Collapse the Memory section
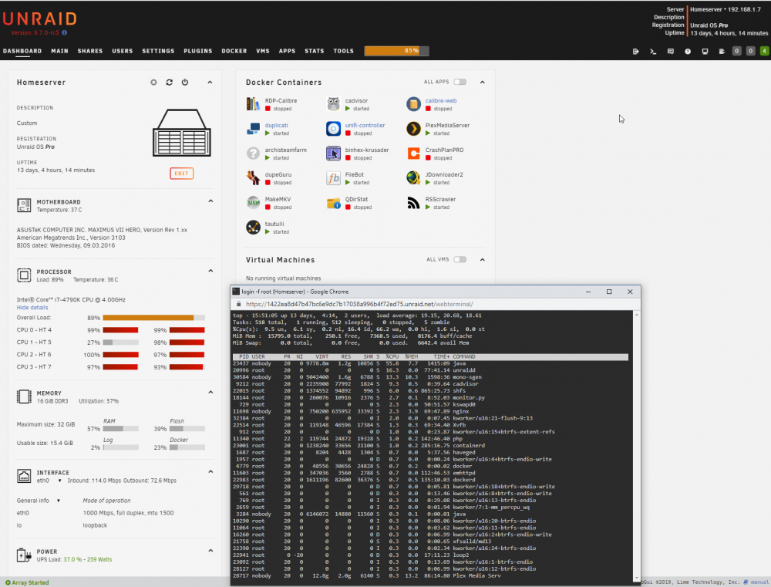Image resolution: width=771 pixels, height=587 pixels. (x=210, y=392)
